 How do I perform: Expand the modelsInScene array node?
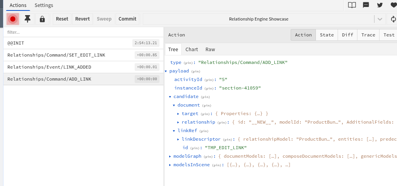point(170,165)
